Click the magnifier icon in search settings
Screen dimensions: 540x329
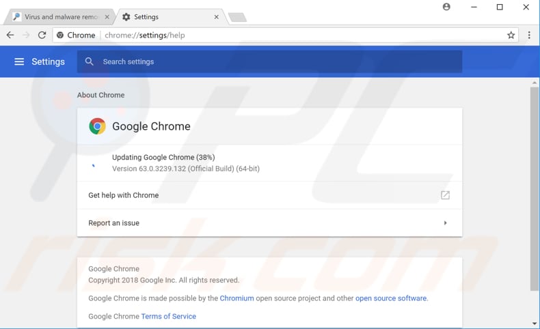(x=89, y=61)
